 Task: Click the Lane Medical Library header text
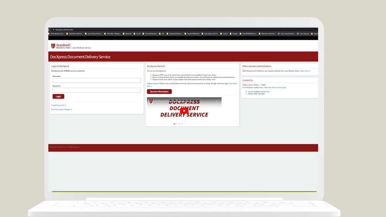point(81,48)
